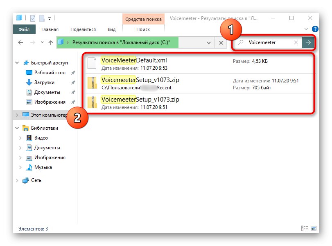The height and width of the screenshot is (246, 332).
Task: Click zip icon of the last search result
Action: click(x=93, y=102)
